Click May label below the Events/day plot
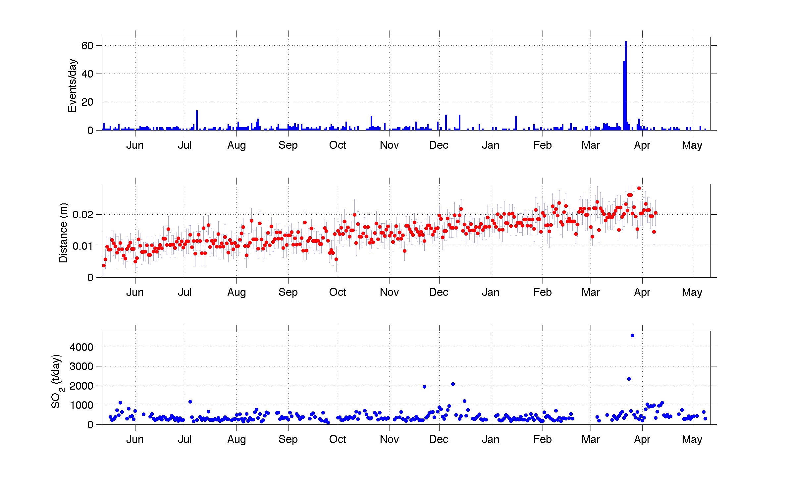Image resolution: width=785 pixels, height=491 pixels. (x=692, y=145)
